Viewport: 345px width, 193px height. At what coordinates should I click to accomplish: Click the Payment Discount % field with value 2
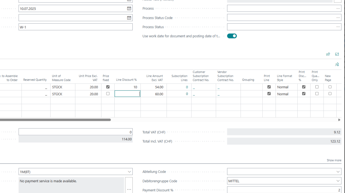(x=284, y=190)
